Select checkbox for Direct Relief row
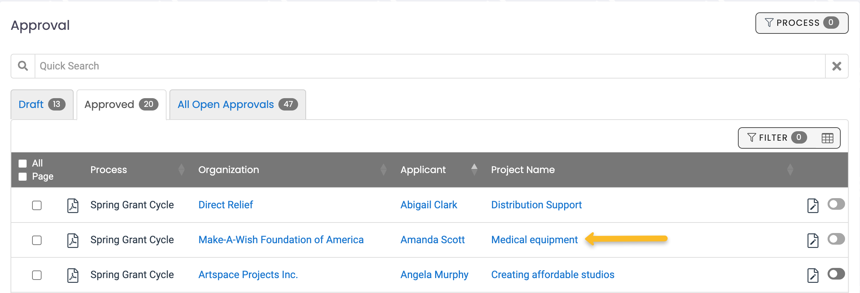This screenshot has height=293, width=860. tap(37, 205)
